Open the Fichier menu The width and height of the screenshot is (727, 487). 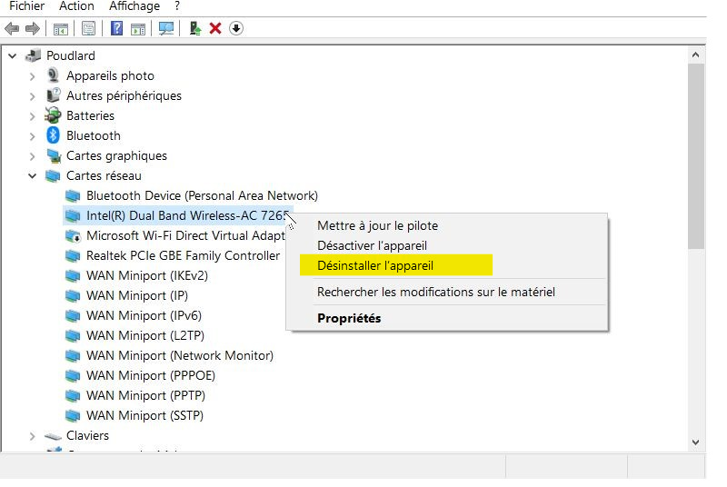27,6
